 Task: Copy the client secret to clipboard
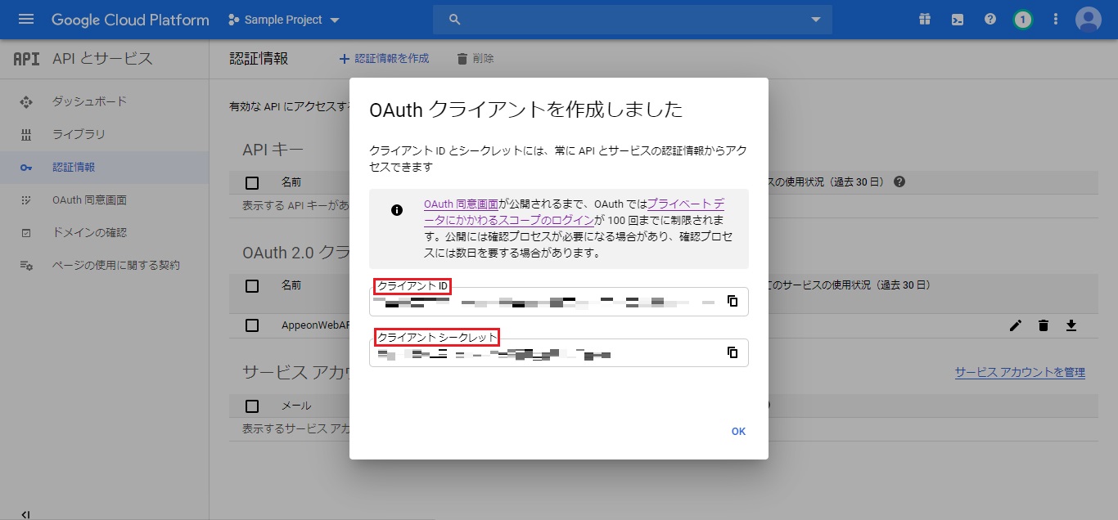click(733, 352)
